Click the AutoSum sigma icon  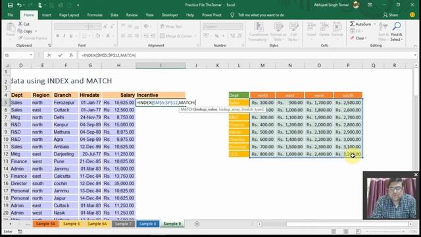[x=352, y=24]
